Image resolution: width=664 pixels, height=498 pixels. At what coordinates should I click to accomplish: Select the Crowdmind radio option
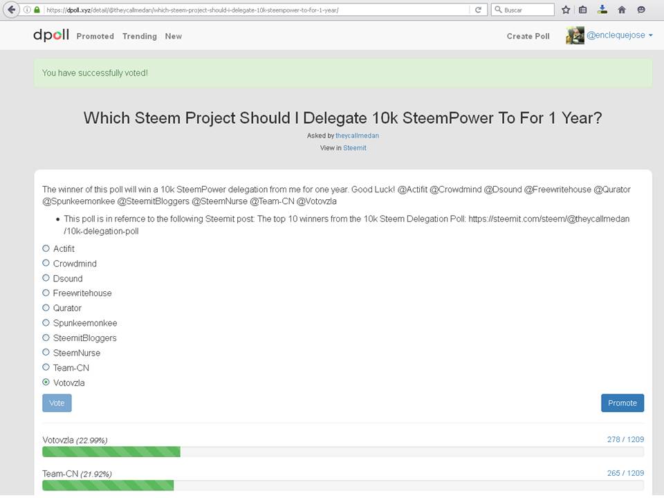pyautogui.click(x=46, y=263)
